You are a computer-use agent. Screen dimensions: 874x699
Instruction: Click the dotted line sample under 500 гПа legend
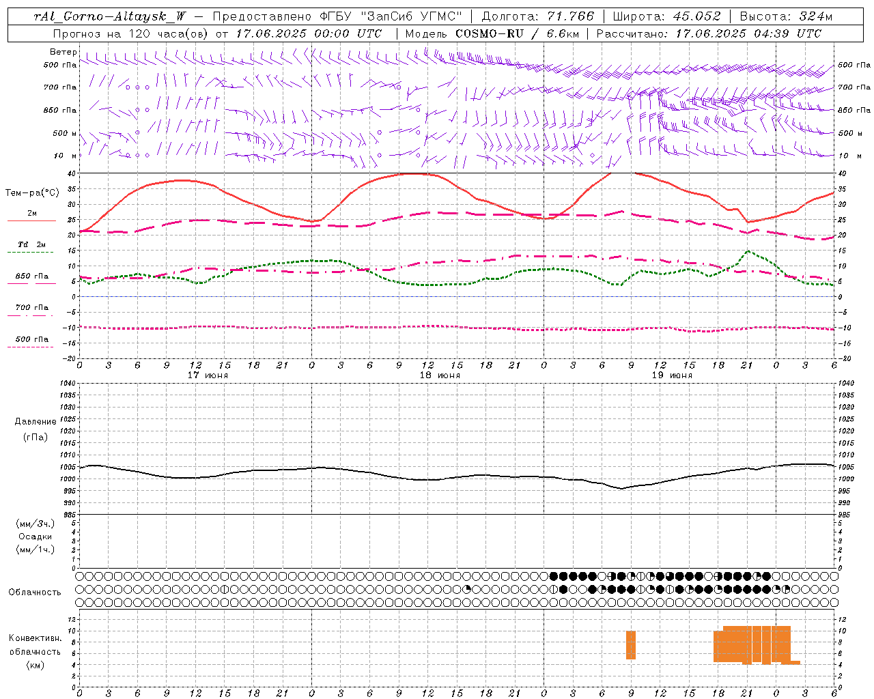tap(30, 347)
